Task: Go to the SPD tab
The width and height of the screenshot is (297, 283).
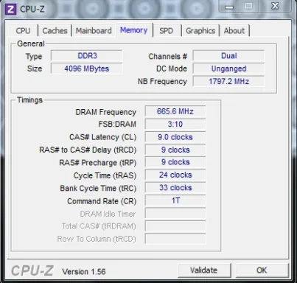Action: click(x=167, y=31)
